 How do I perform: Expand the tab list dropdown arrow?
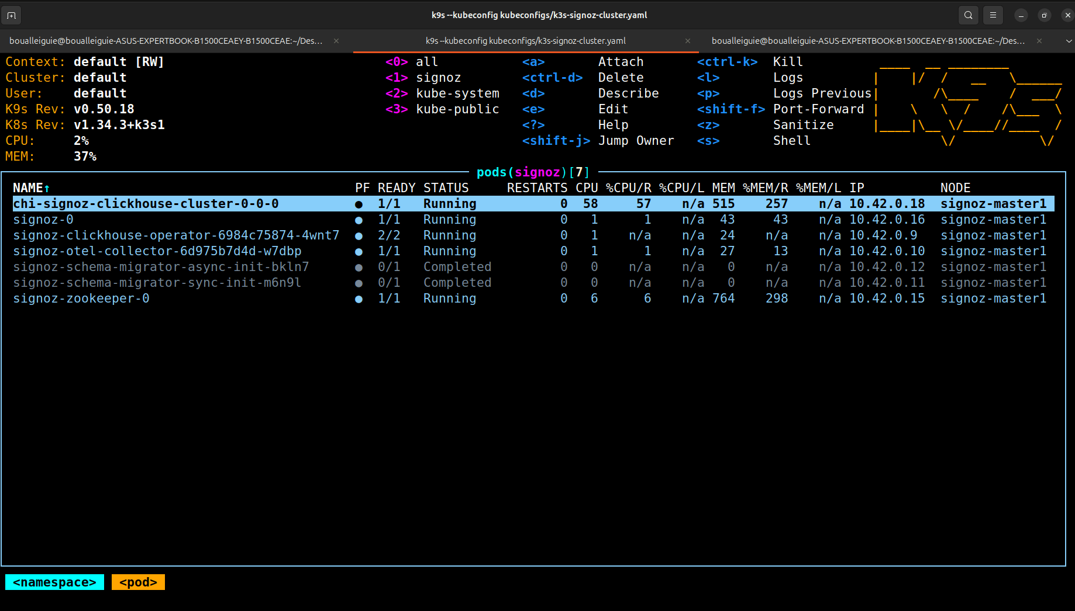click(x=1069, y=41)
